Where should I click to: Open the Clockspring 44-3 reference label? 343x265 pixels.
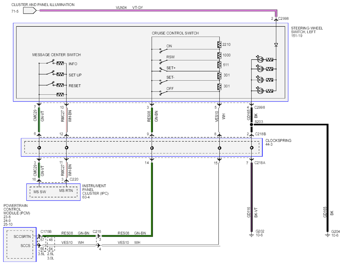(x=278, y=142)
